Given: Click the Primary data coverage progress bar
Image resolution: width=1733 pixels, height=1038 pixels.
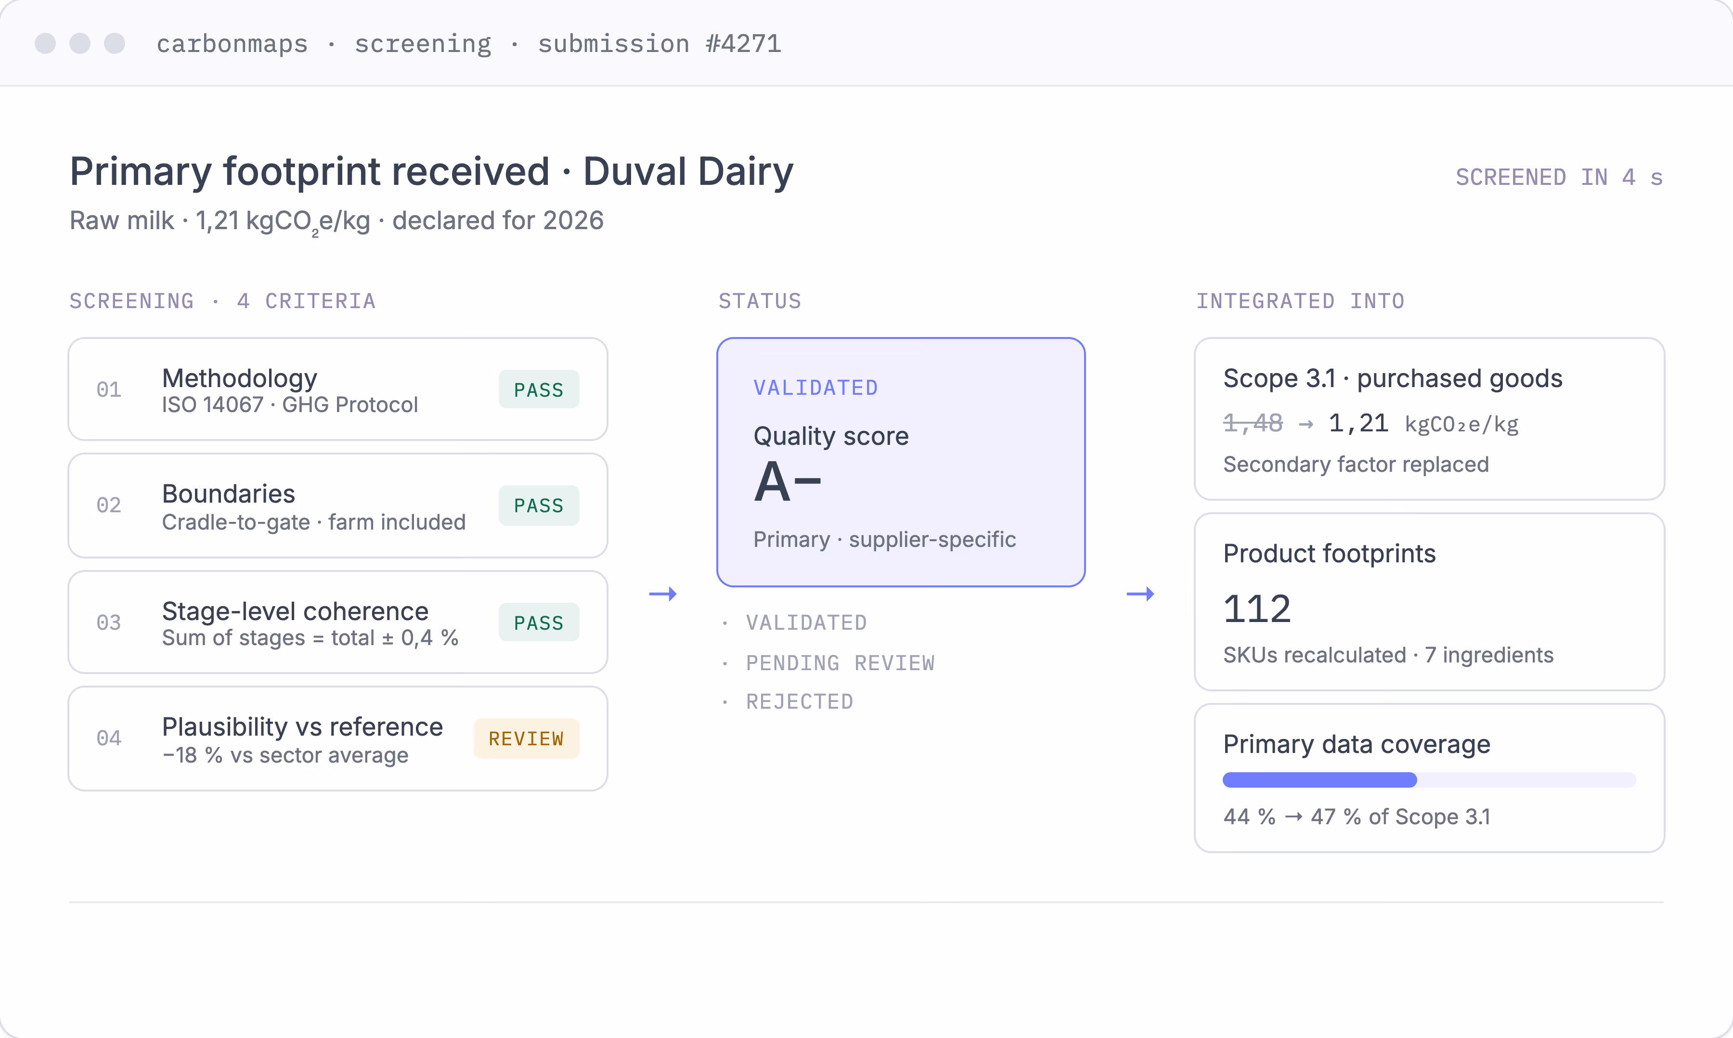Looking at the screenshot, I should (x=1429, y=780).
